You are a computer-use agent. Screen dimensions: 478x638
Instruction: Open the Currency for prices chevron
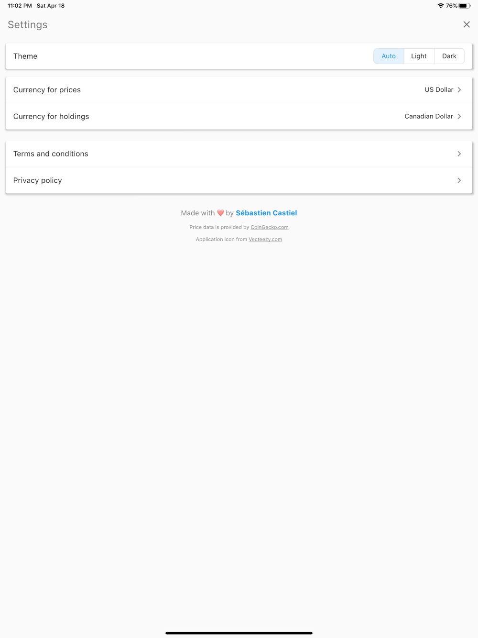(459, 90)
